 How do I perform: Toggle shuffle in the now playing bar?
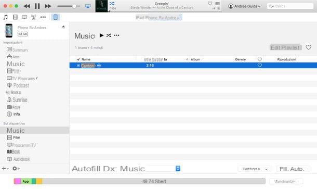pos(112,4)
